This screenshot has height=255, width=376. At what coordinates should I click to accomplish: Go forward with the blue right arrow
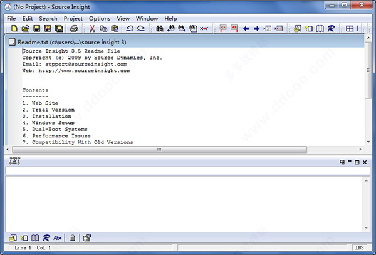(x=256, y=29)
